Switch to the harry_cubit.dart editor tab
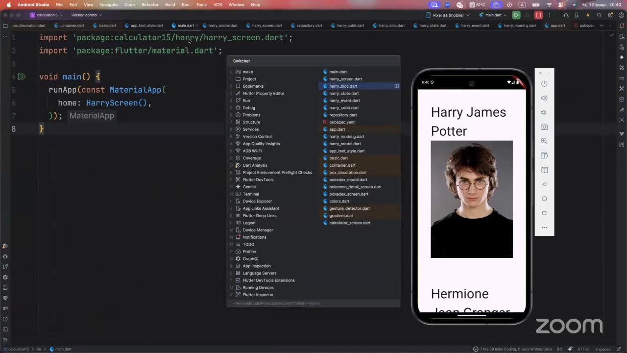 pyautogui.click(x=347, y=25)
